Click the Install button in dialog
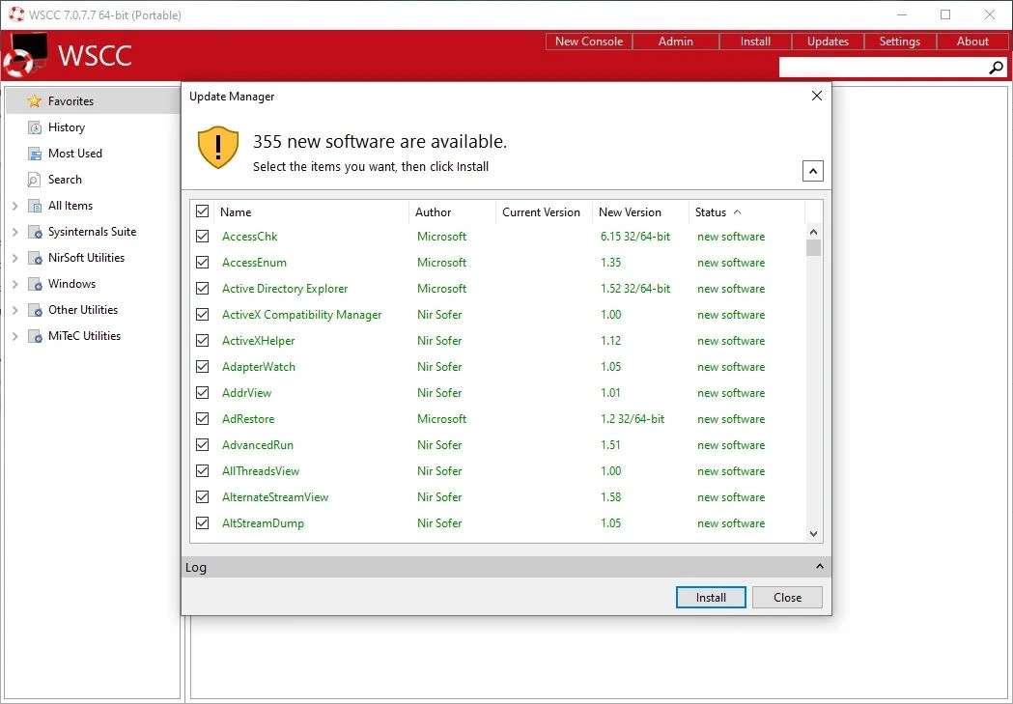The height and width of the screenshot is (704, 1013). (x=711, y=598)
